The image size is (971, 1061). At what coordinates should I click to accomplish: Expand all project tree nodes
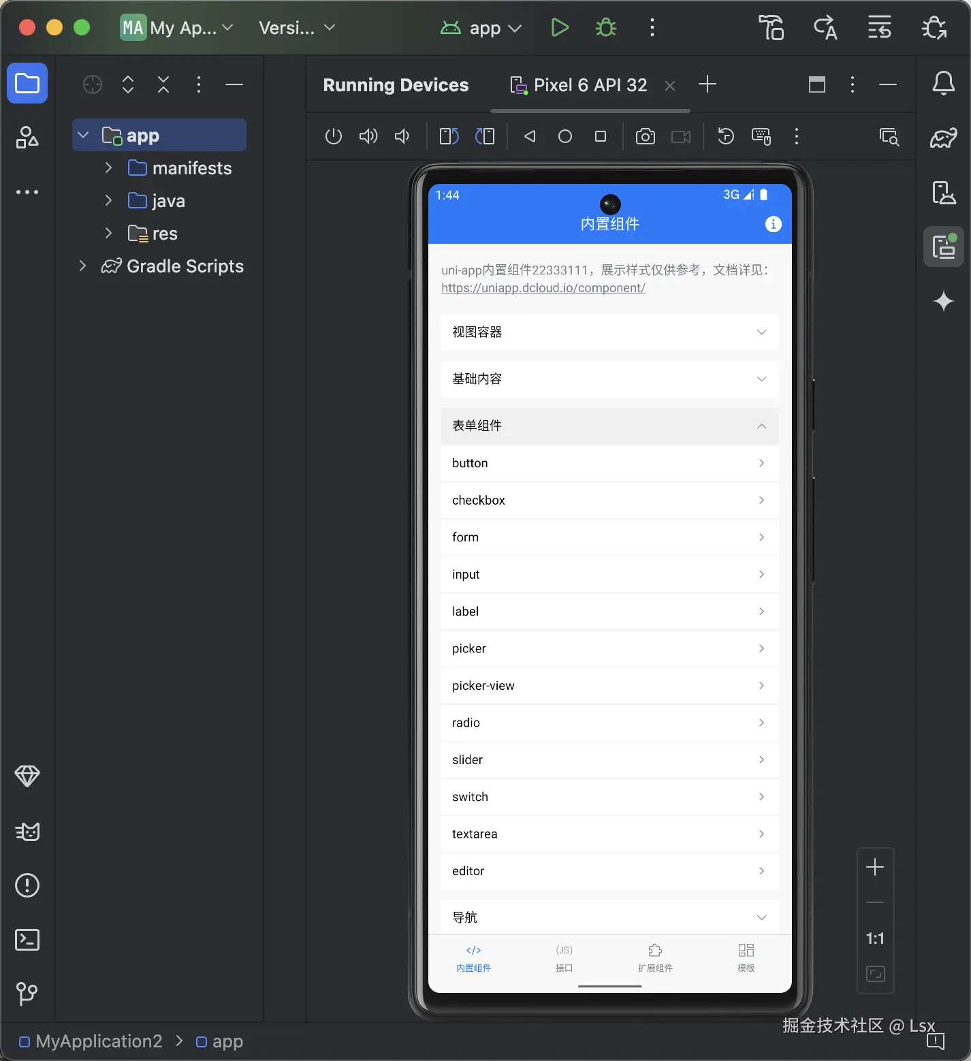128,84
